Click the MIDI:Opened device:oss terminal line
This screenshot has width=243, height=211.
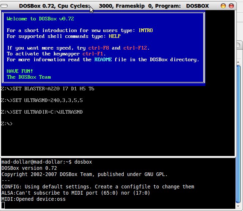click(x=34, y=199)
